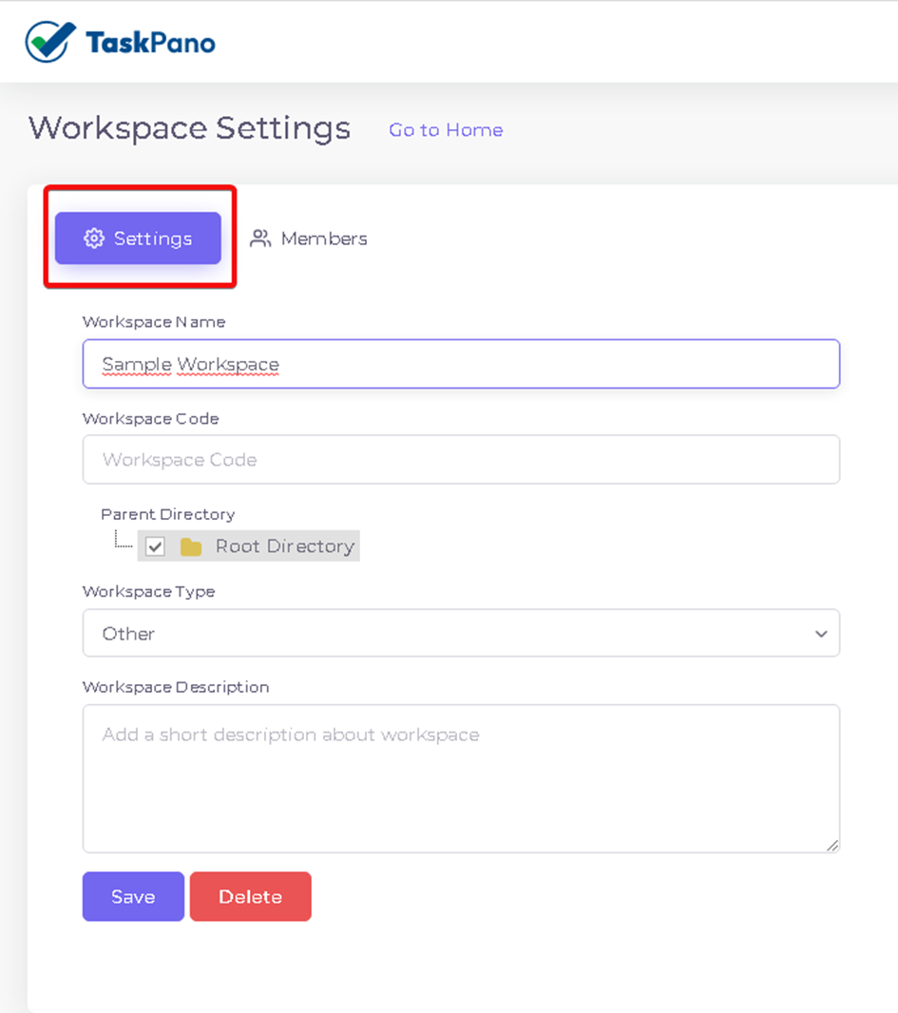Save the workspace settings

(133, 897)
